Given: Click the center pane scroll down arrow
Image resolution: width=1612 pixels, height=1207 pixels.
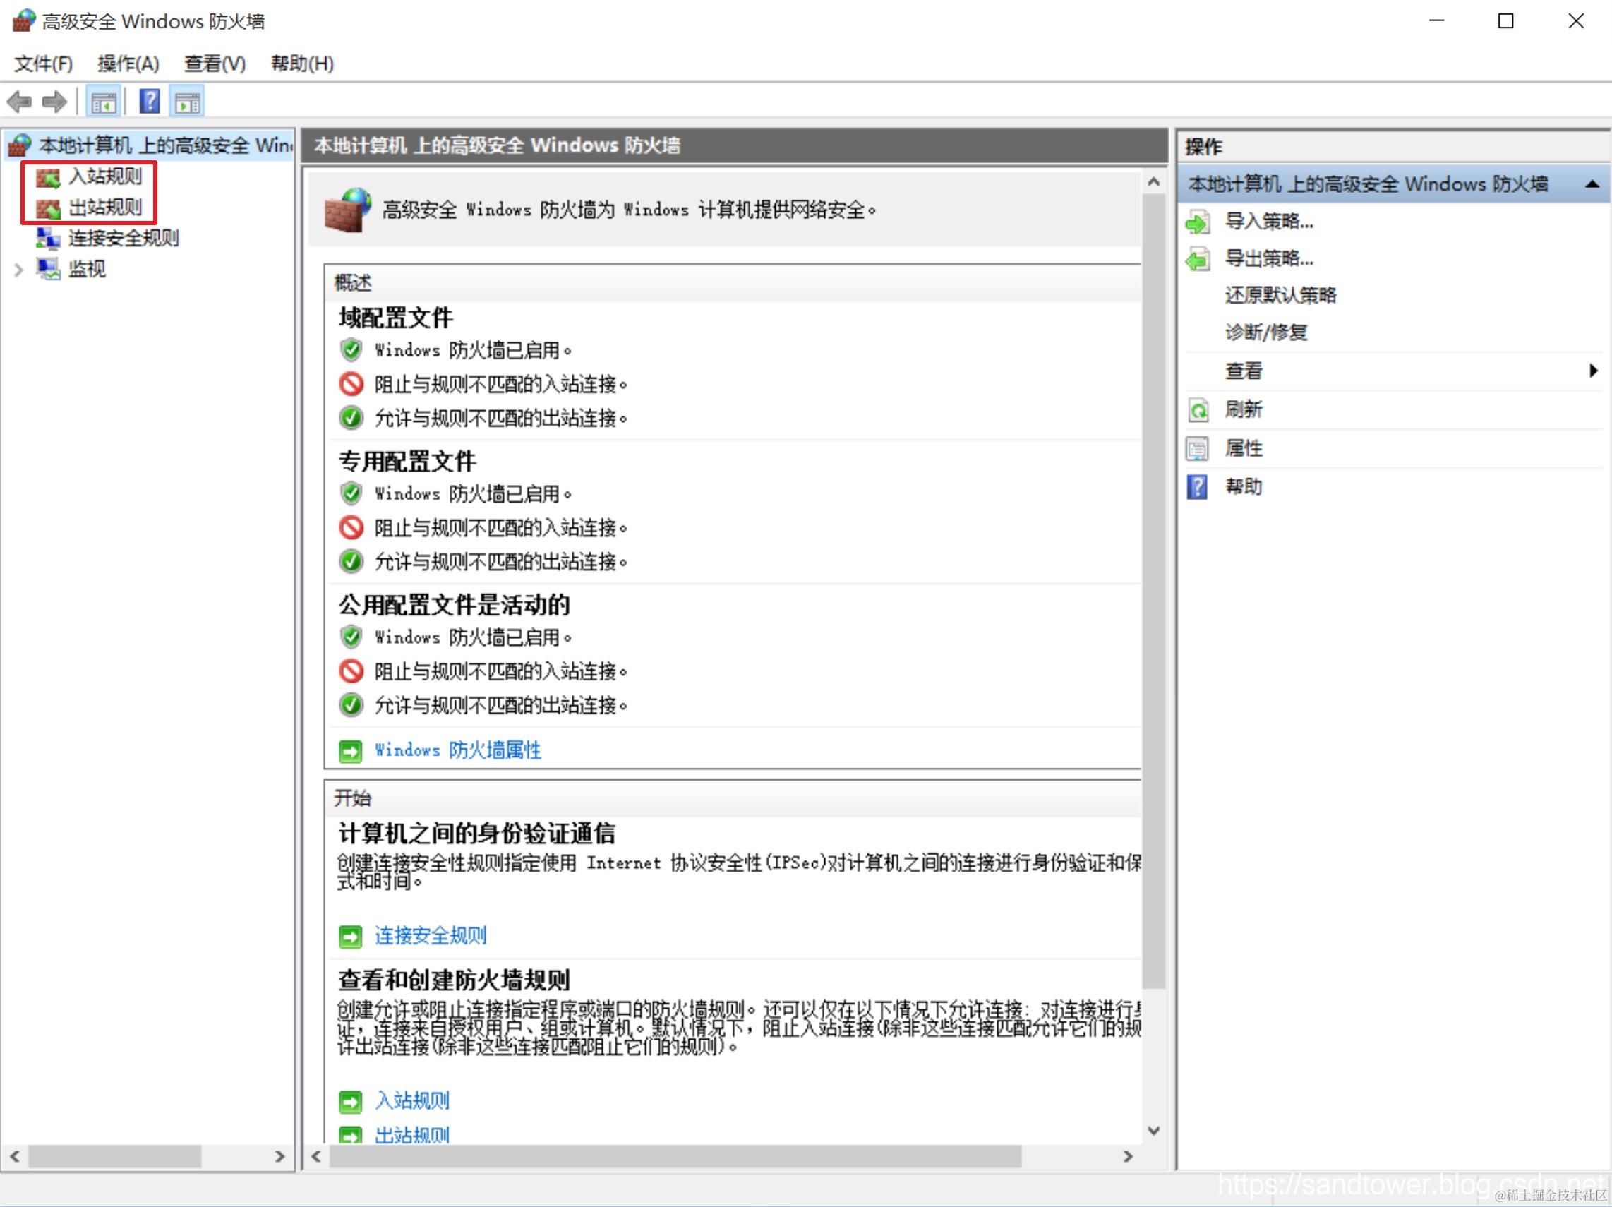Looking at the screenshot, I should pyautogui.click(x=1154, y=1131).
